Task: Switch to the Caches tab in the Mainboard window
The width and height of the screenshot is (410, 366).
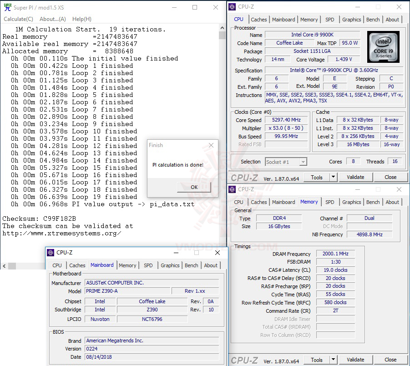Action: tap(77, 265)
